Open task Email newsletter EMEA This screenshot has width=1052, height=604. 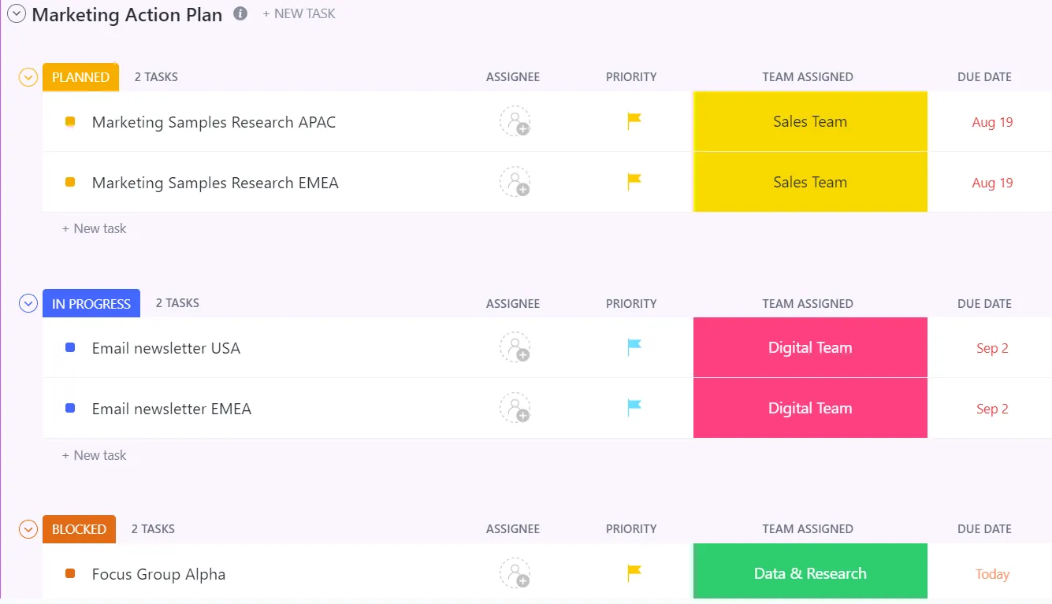pyautogui.click(x=171, y=409)
